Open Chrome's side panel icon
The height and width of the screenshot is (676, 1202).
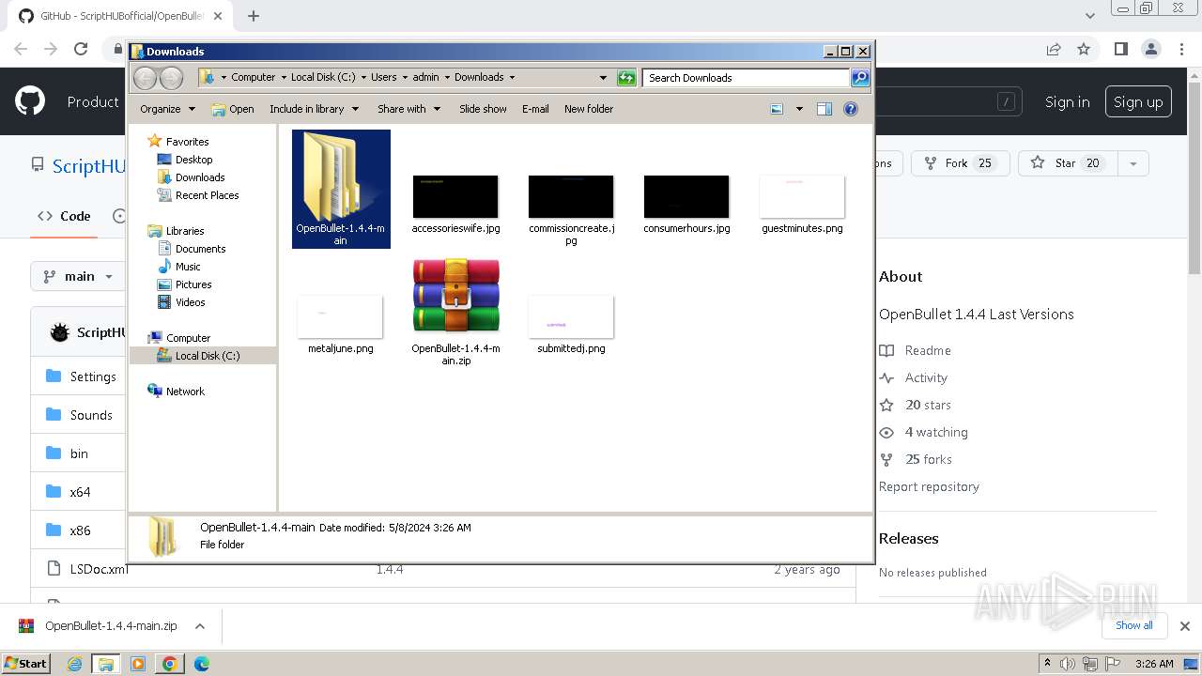coord(1120,49)
